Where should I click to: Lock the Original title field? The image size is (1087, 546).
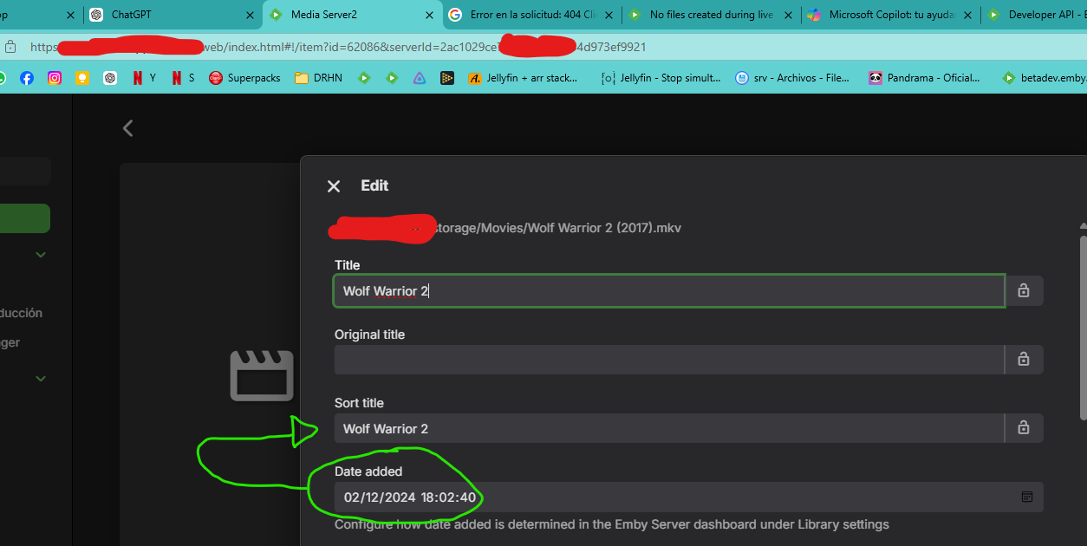coord(1023,359)
